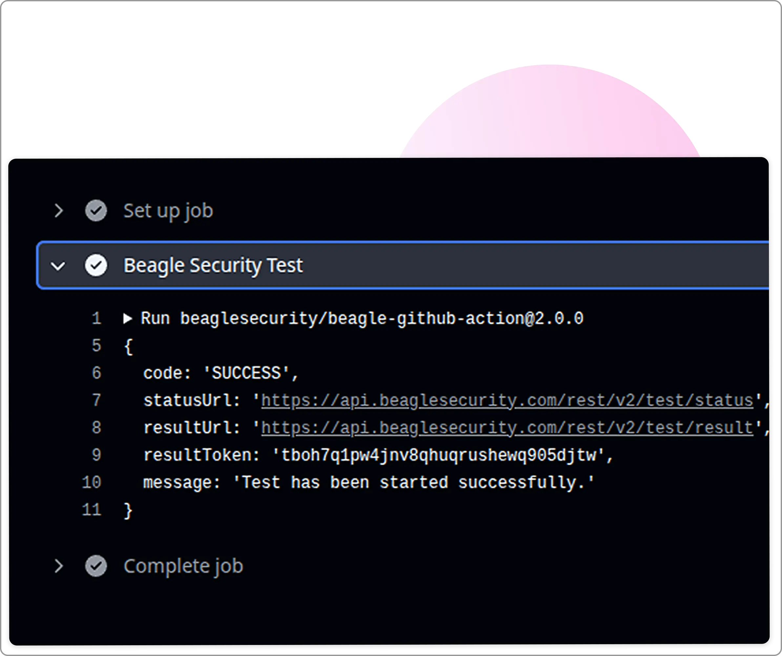Screen dimensions: 782x656
Task: Click the resultToken value in the log
Action: (x=438, y=456)
